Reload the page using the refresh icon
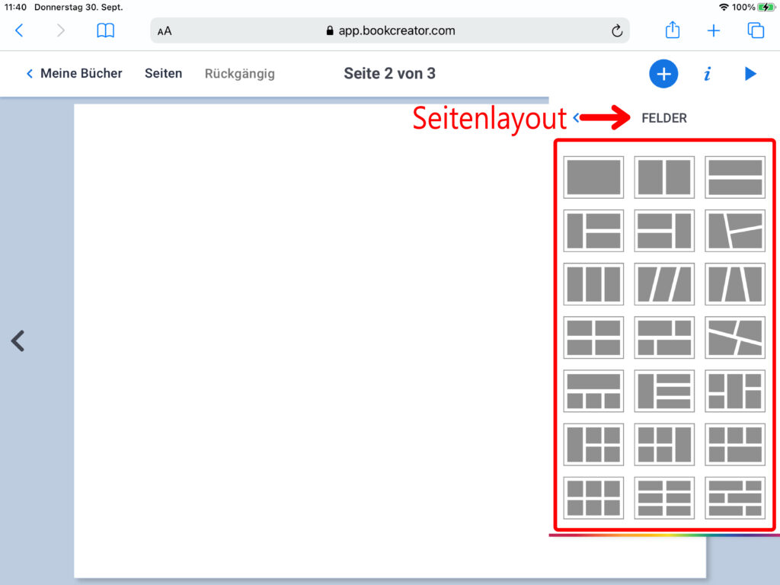Viewport: 780px width, 585px height. 617,31
